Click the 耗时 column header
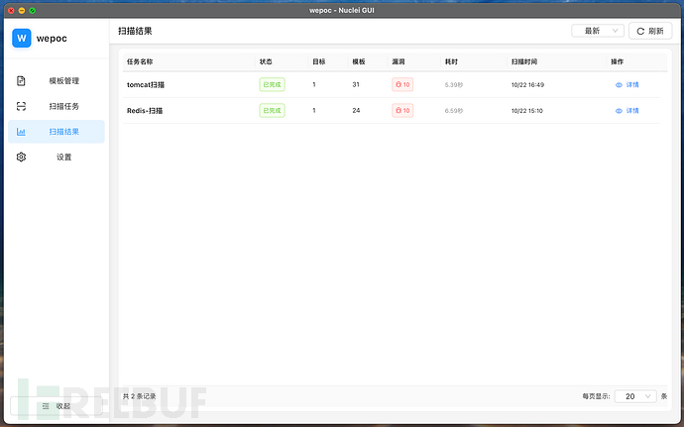 [451, 61]
